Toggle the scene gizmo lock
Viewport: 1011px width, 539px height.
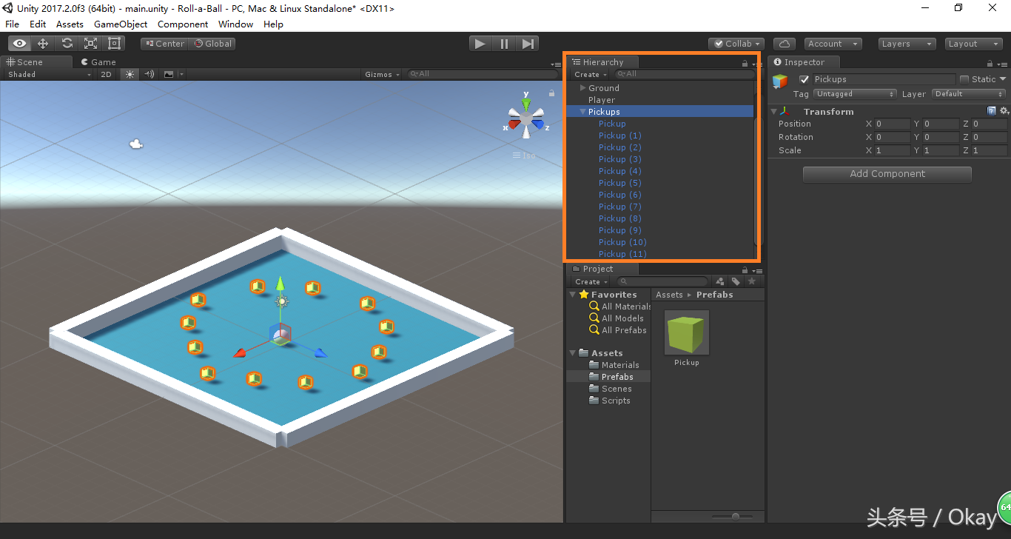[551, 93]
